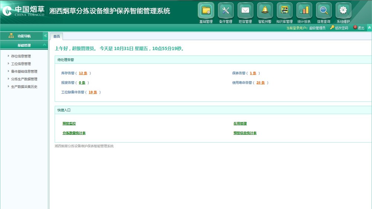Open 智能预警 bell icon
Viewport: 372px width, 209px height.
tap(265, 10)
